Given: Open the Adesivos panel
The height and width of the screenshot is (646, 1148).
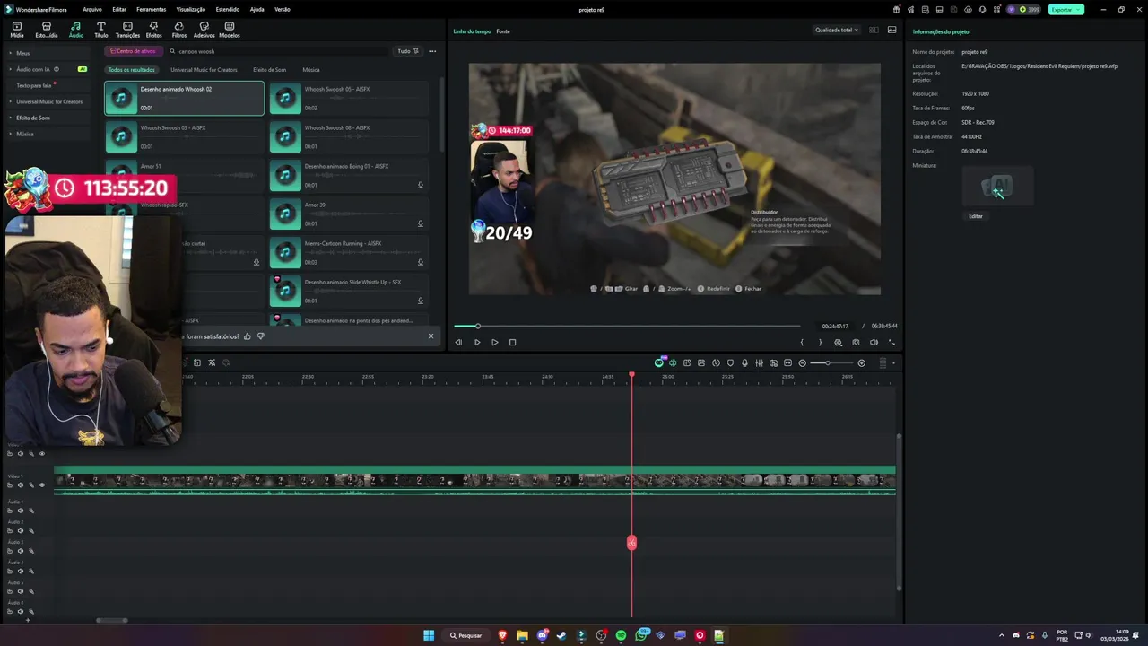Looking at the screenshot, I should click(204, 30).
